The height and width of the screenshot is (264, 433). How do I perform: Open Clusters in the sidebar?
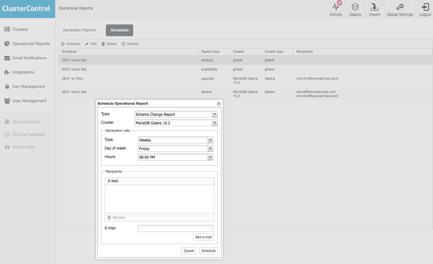(20, 29)
